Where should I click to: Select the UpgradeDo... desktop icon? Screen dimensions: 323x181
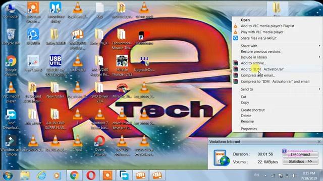tap(144, 64)
